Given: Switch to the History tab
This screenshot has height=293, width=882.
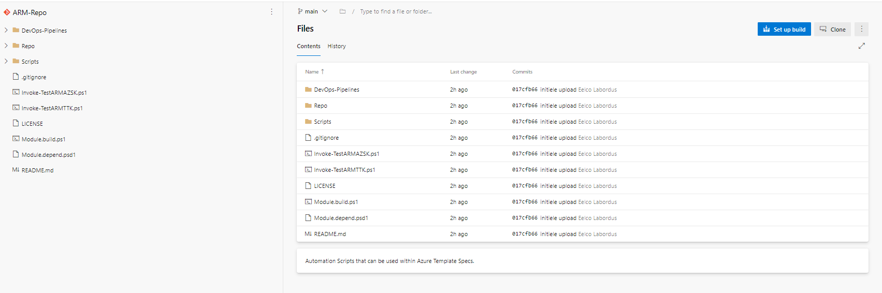Looking at the screenshot, I should pos(336,46).
